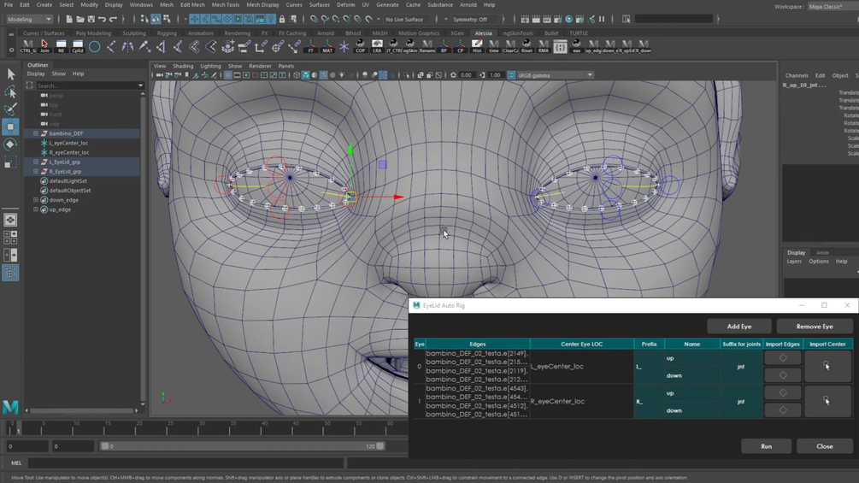Click the time slider range bar
859x483 pixels.
[243, 446]
